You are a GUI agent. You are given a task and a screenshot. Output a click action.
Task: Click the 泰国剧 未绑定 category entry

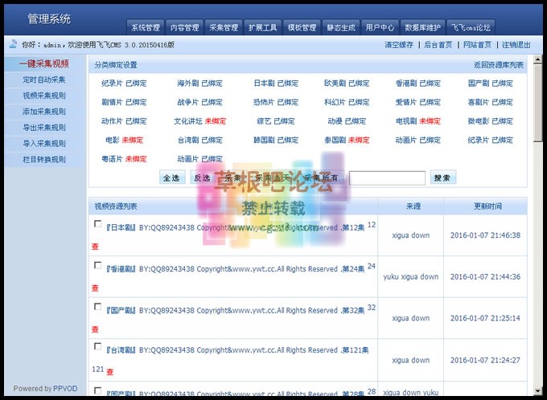(347, 140)
